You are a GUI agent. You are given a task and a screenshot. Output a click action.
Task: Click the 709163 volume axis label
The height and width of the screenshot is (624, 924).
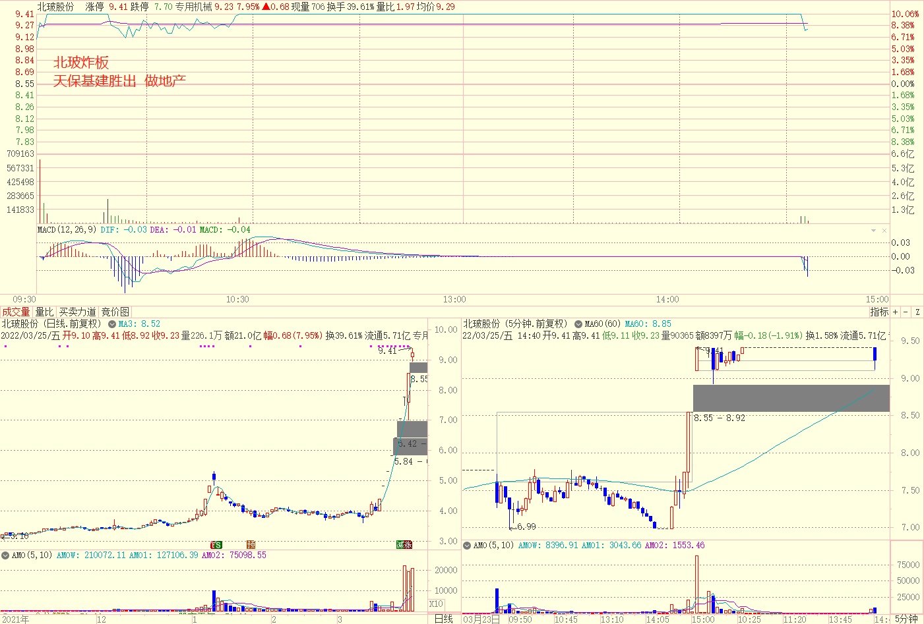coord(20,154)
